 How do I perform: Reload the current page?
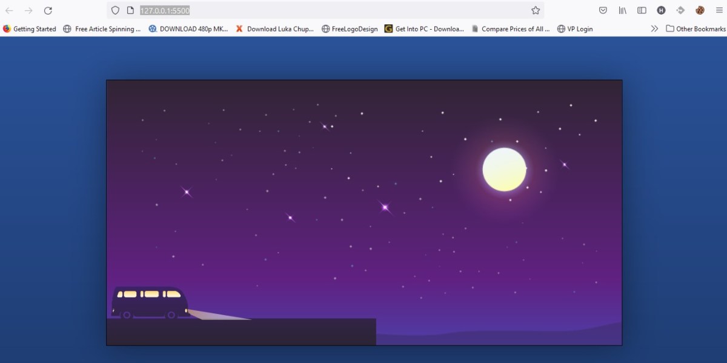pos(48,10)
